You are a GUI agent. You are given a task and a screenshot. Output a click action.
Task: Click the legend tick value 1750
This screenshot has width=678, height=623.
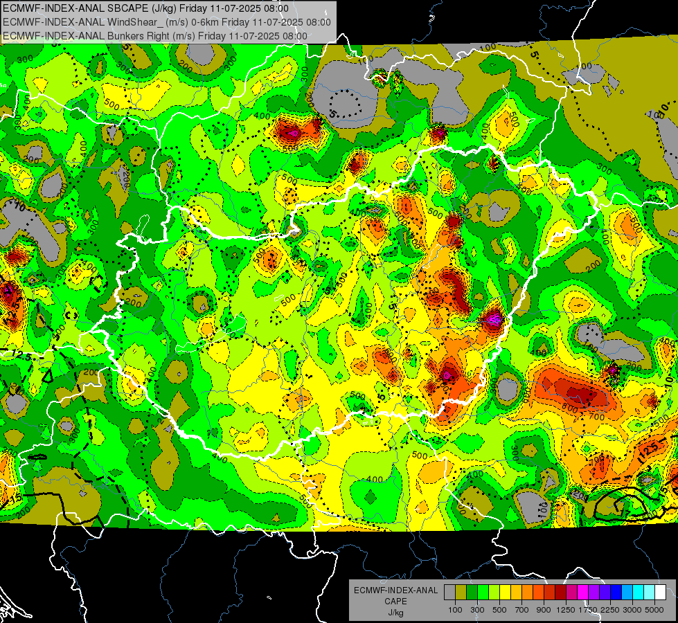pyautogui.click(x=588, y=610)
